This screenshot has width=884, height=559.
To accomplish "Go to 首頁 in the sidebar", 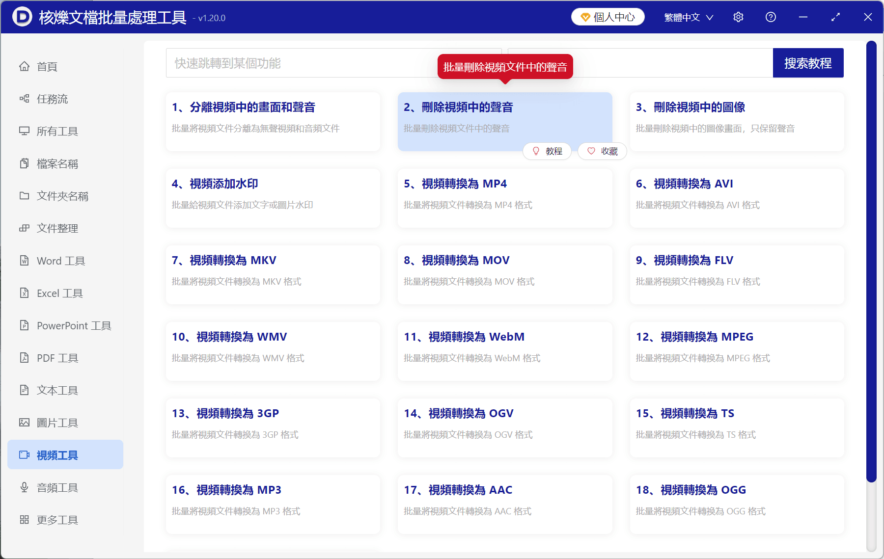I will (x=65, y=66).
